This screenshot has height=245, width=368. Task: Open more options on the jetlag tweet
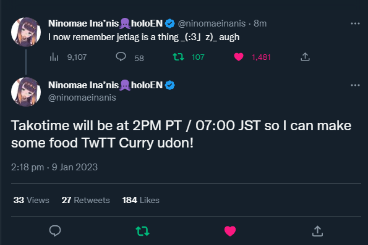(x=355, y=23)
